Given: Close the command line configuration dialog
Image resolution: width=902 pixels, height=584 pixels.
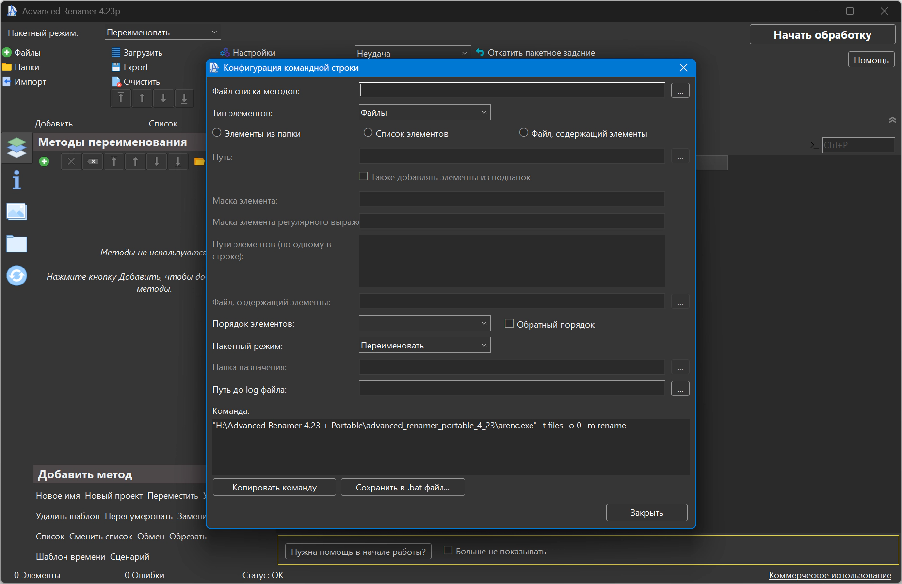Looking at the screenshot, I should [683, 68].
